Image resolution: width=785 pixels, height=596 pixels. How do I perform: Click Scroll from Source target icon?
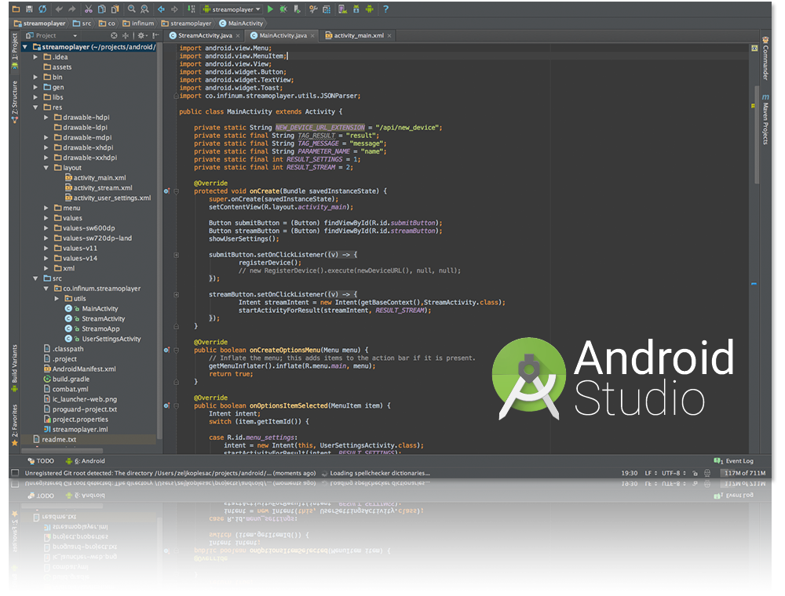pyautogui.click(x=114, y=35)
